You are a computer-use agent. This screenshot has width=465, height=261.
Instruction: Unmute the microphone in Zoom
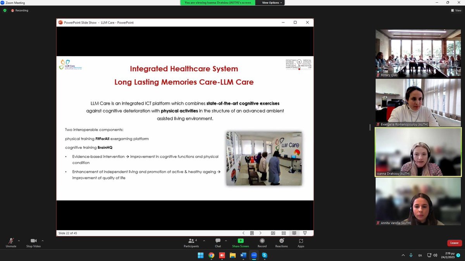pyautogui.click(x=11, y=243)
